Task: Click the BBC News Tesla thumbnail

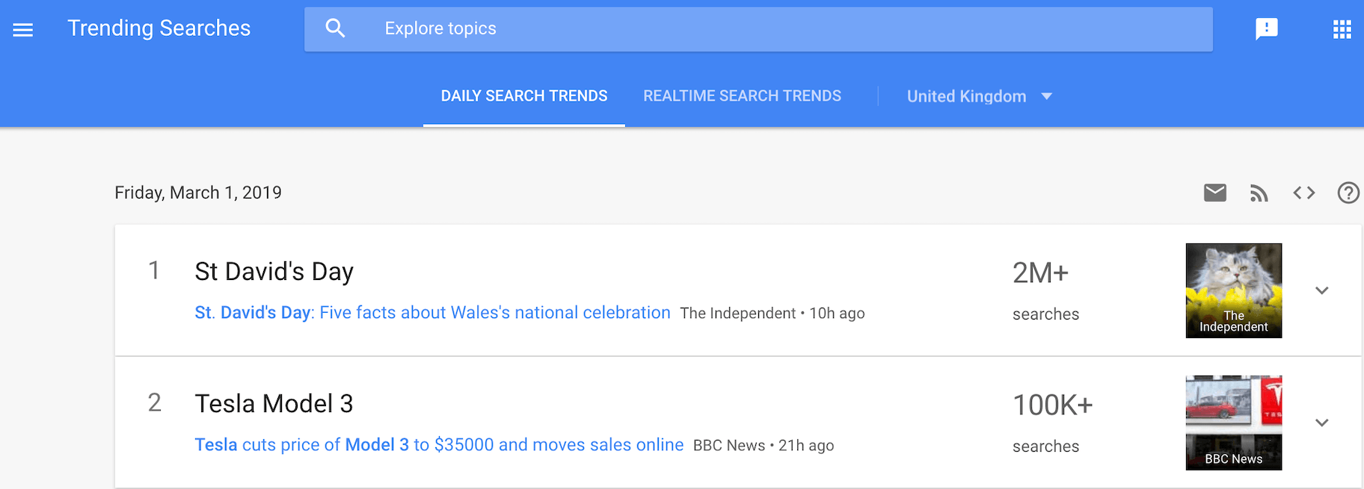Action: pos(1233,423)
